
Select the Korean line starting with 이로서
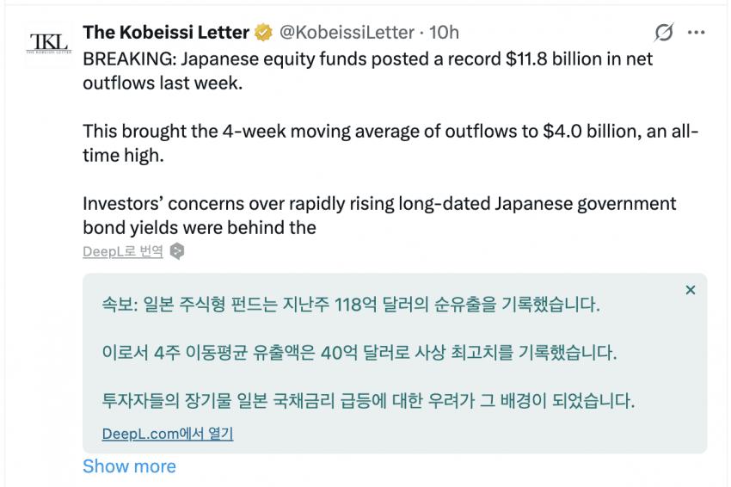(x=359, y=352)
